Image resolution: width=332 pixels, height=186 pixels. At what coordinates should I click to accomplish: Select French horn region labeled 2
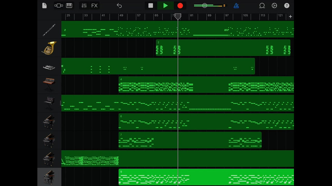point(223,48)
